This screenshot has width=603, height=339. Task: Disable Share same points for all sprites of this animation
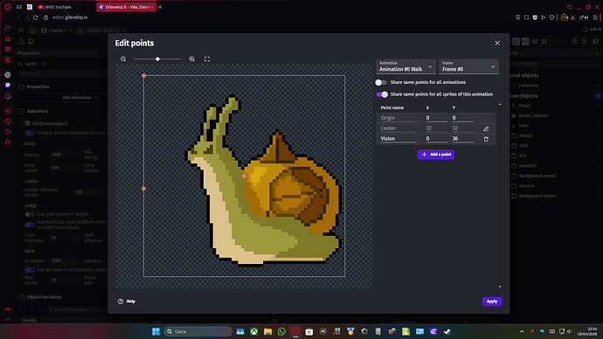[x=382, y=94]
